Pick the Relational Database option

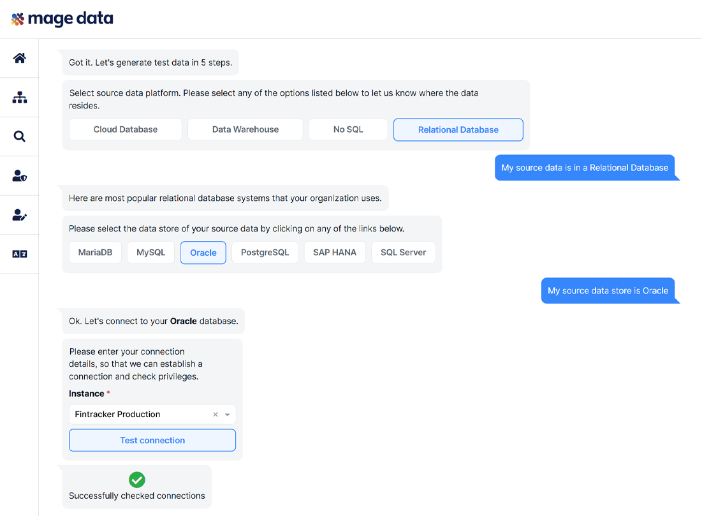click(x=458, y=129)
